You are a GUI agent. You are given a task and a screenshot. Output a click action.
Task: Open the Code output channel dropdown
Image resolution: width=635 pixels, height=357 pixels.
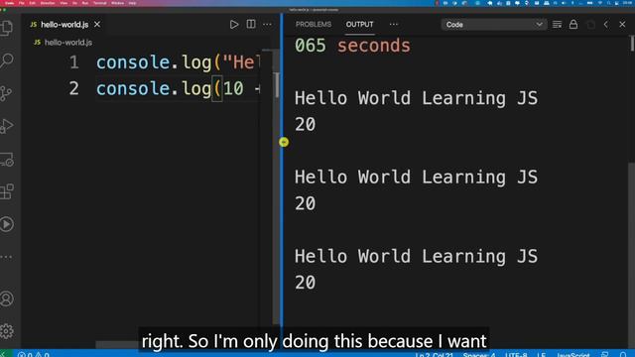[494, 24]
